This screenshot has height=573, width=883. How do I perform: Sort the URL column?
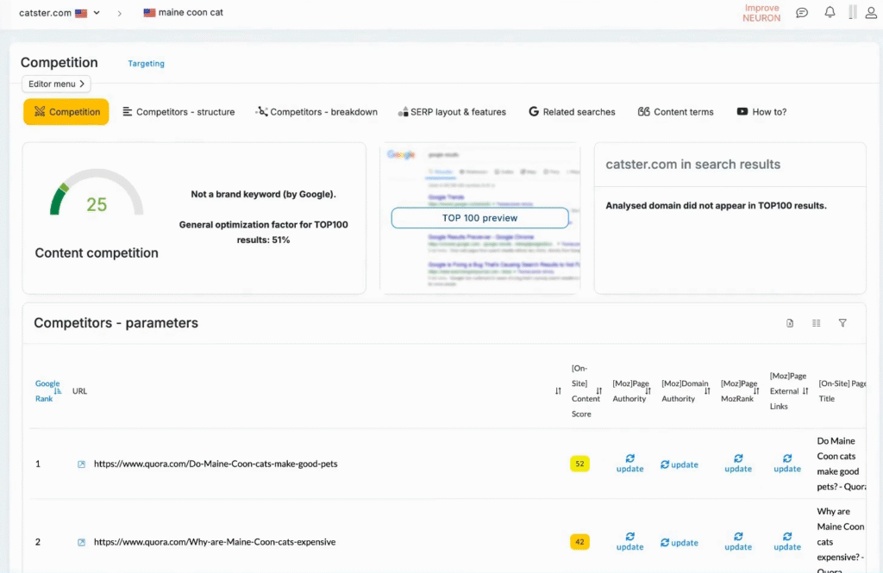coord(558,390)
